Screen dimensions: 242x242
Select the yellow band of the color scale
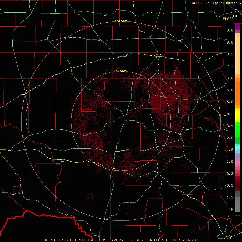click(x=237, y=115)
